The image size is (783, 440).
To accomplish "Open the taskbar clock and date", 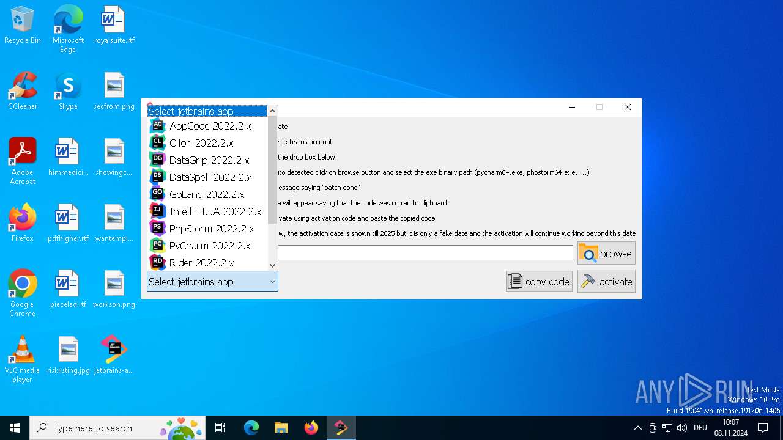I will pyautogui.click(x=730, y=428).
